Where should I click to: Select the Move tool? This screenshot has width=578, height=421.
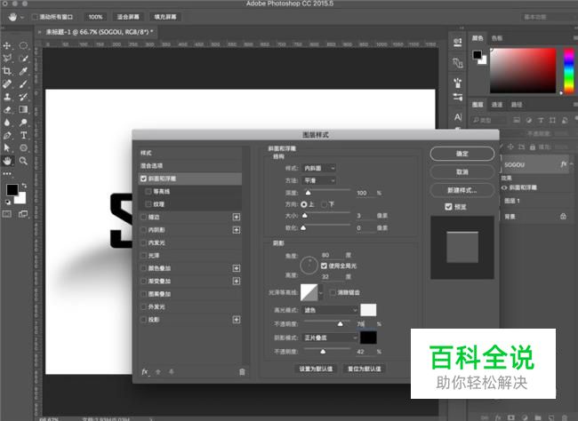(7, 45)
